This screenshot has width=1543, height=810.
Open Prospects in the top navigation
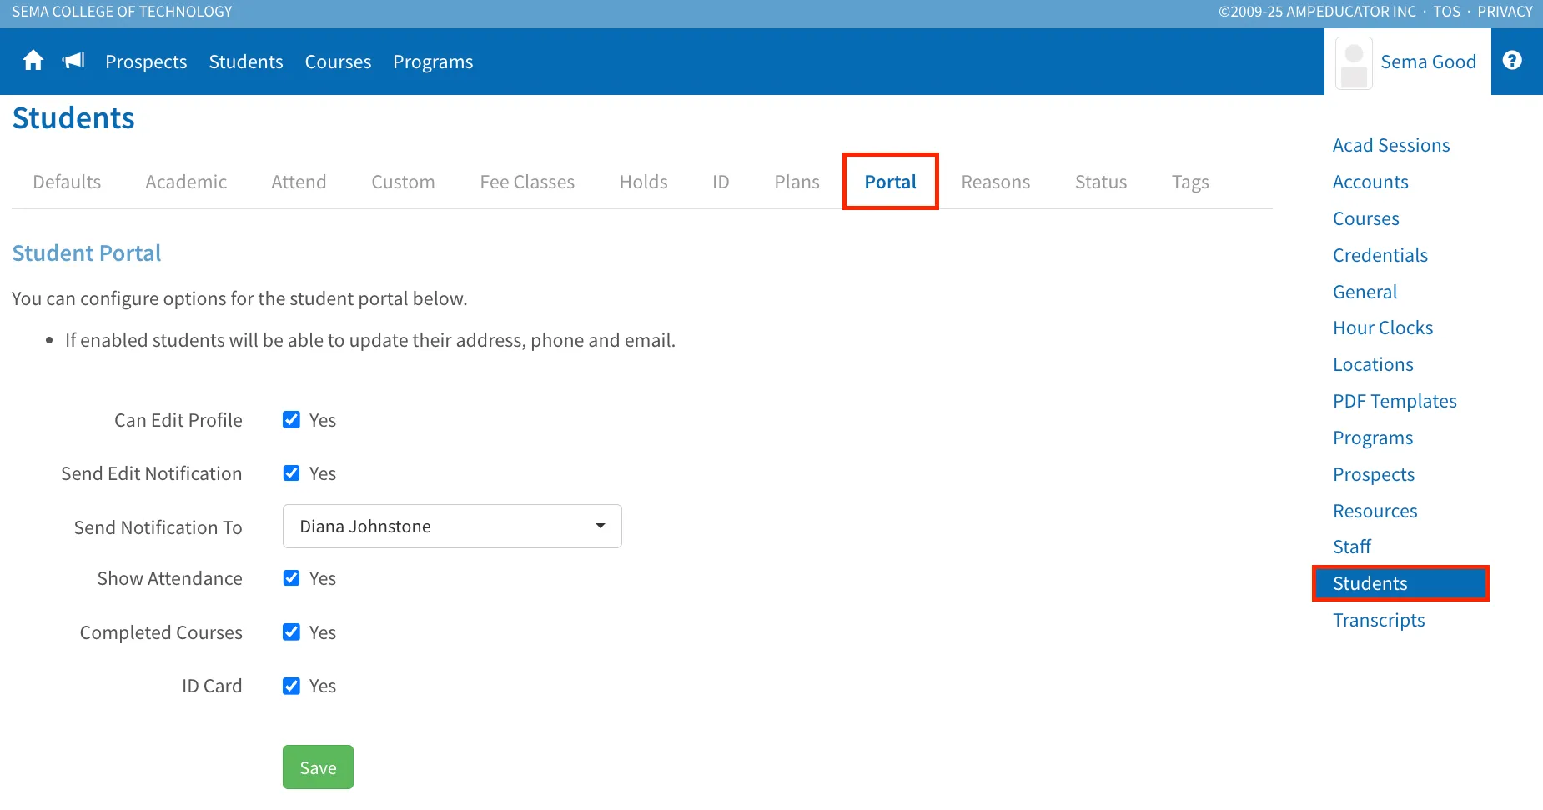tap(146, 62)
